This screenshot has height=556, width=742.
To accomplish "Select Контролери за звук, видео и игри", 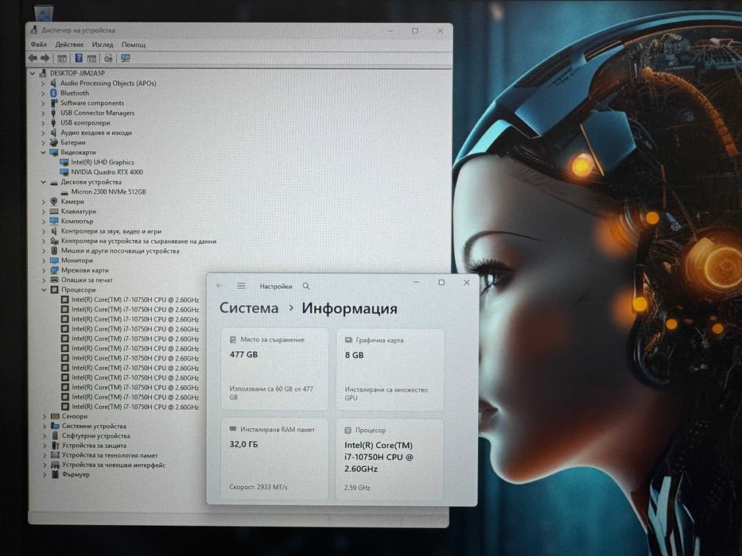I will [x=111, y=231].
